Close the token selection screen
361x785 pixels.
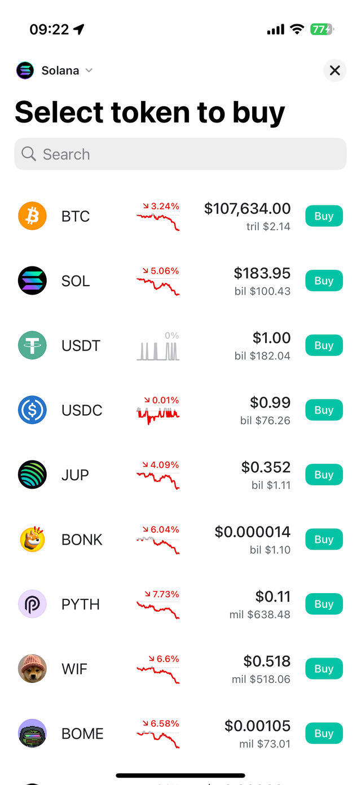[x=334, y=71]
